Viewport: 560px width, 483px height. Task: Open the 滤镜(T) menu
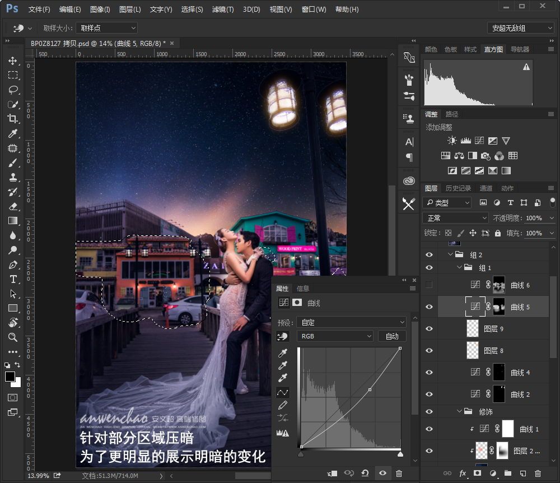[223, 10]
